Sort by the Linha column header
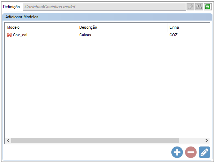 (189, 27)
